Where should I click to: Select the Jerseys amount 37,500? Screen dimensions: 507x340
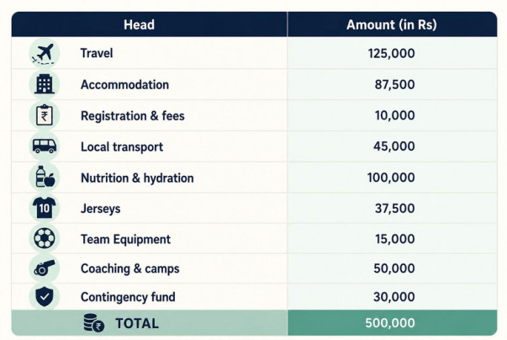pyautogui.click(x=395, y=209)
